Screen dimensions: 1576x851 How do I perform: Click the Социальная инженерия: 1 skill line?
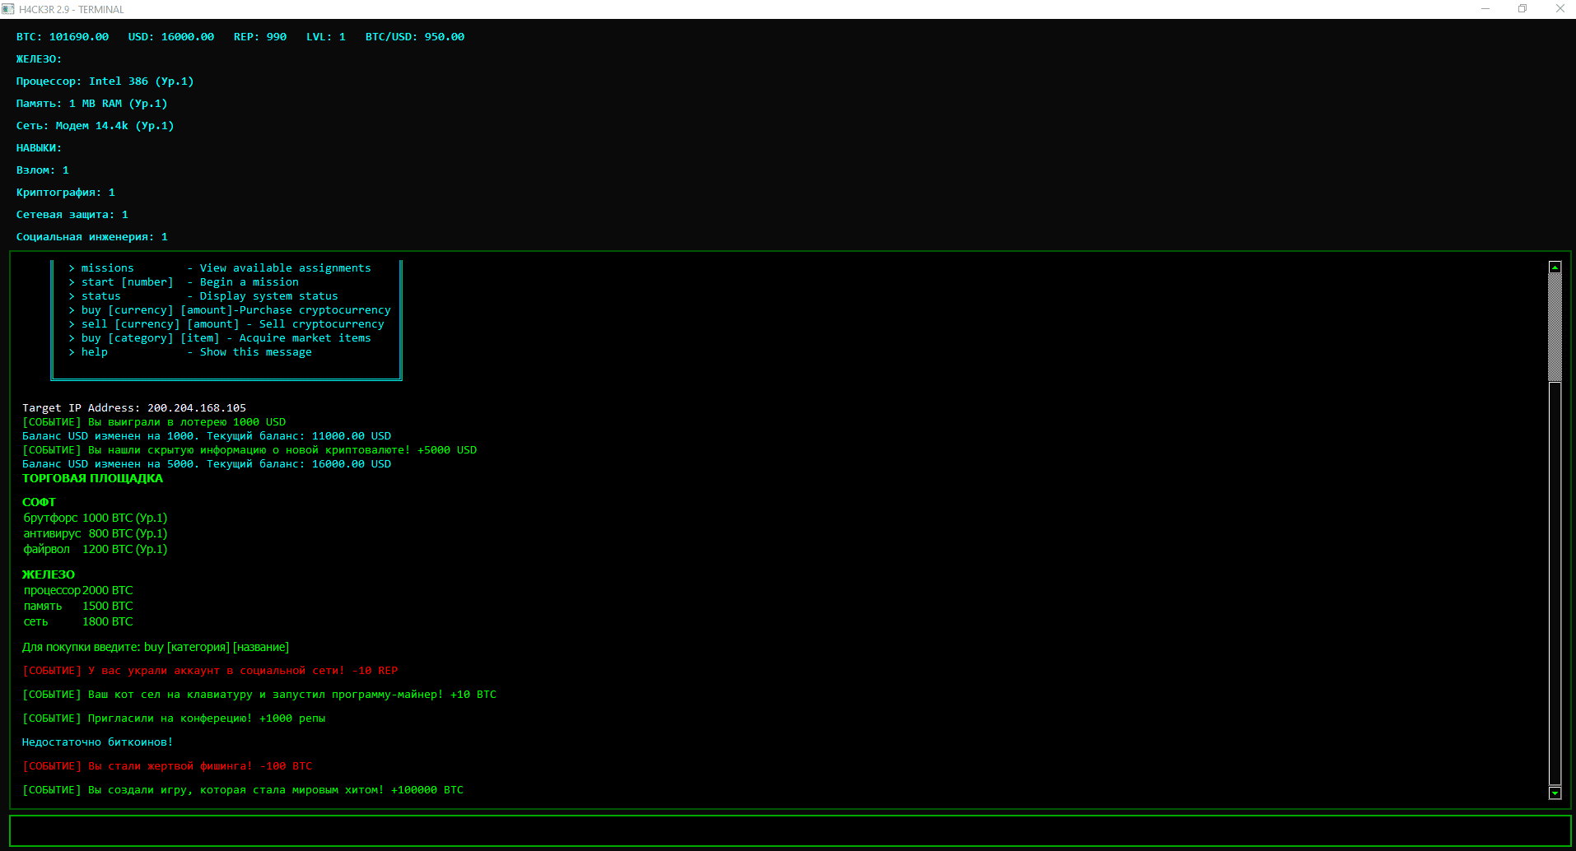click(92, 237)
